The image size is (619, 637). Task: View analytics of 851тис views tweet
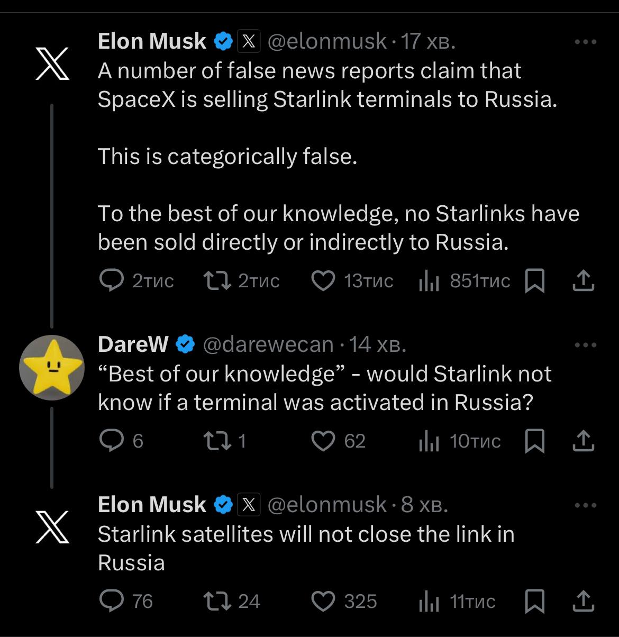point(429,281)
